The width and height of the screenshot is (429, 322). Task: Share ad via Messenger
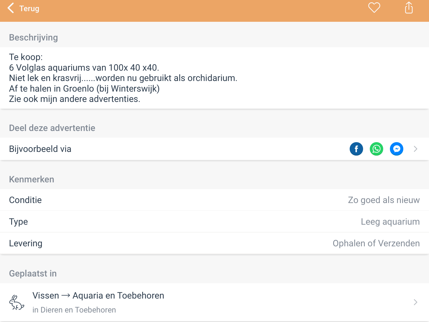396,149
